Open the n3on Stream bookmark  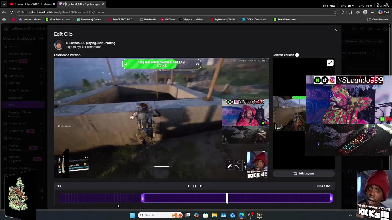tap(58, 20)
